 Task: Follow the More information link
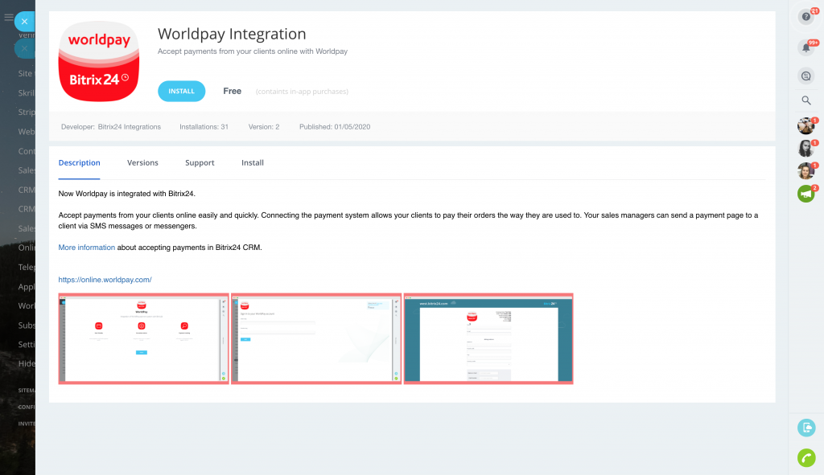click(x=87, y=248)
